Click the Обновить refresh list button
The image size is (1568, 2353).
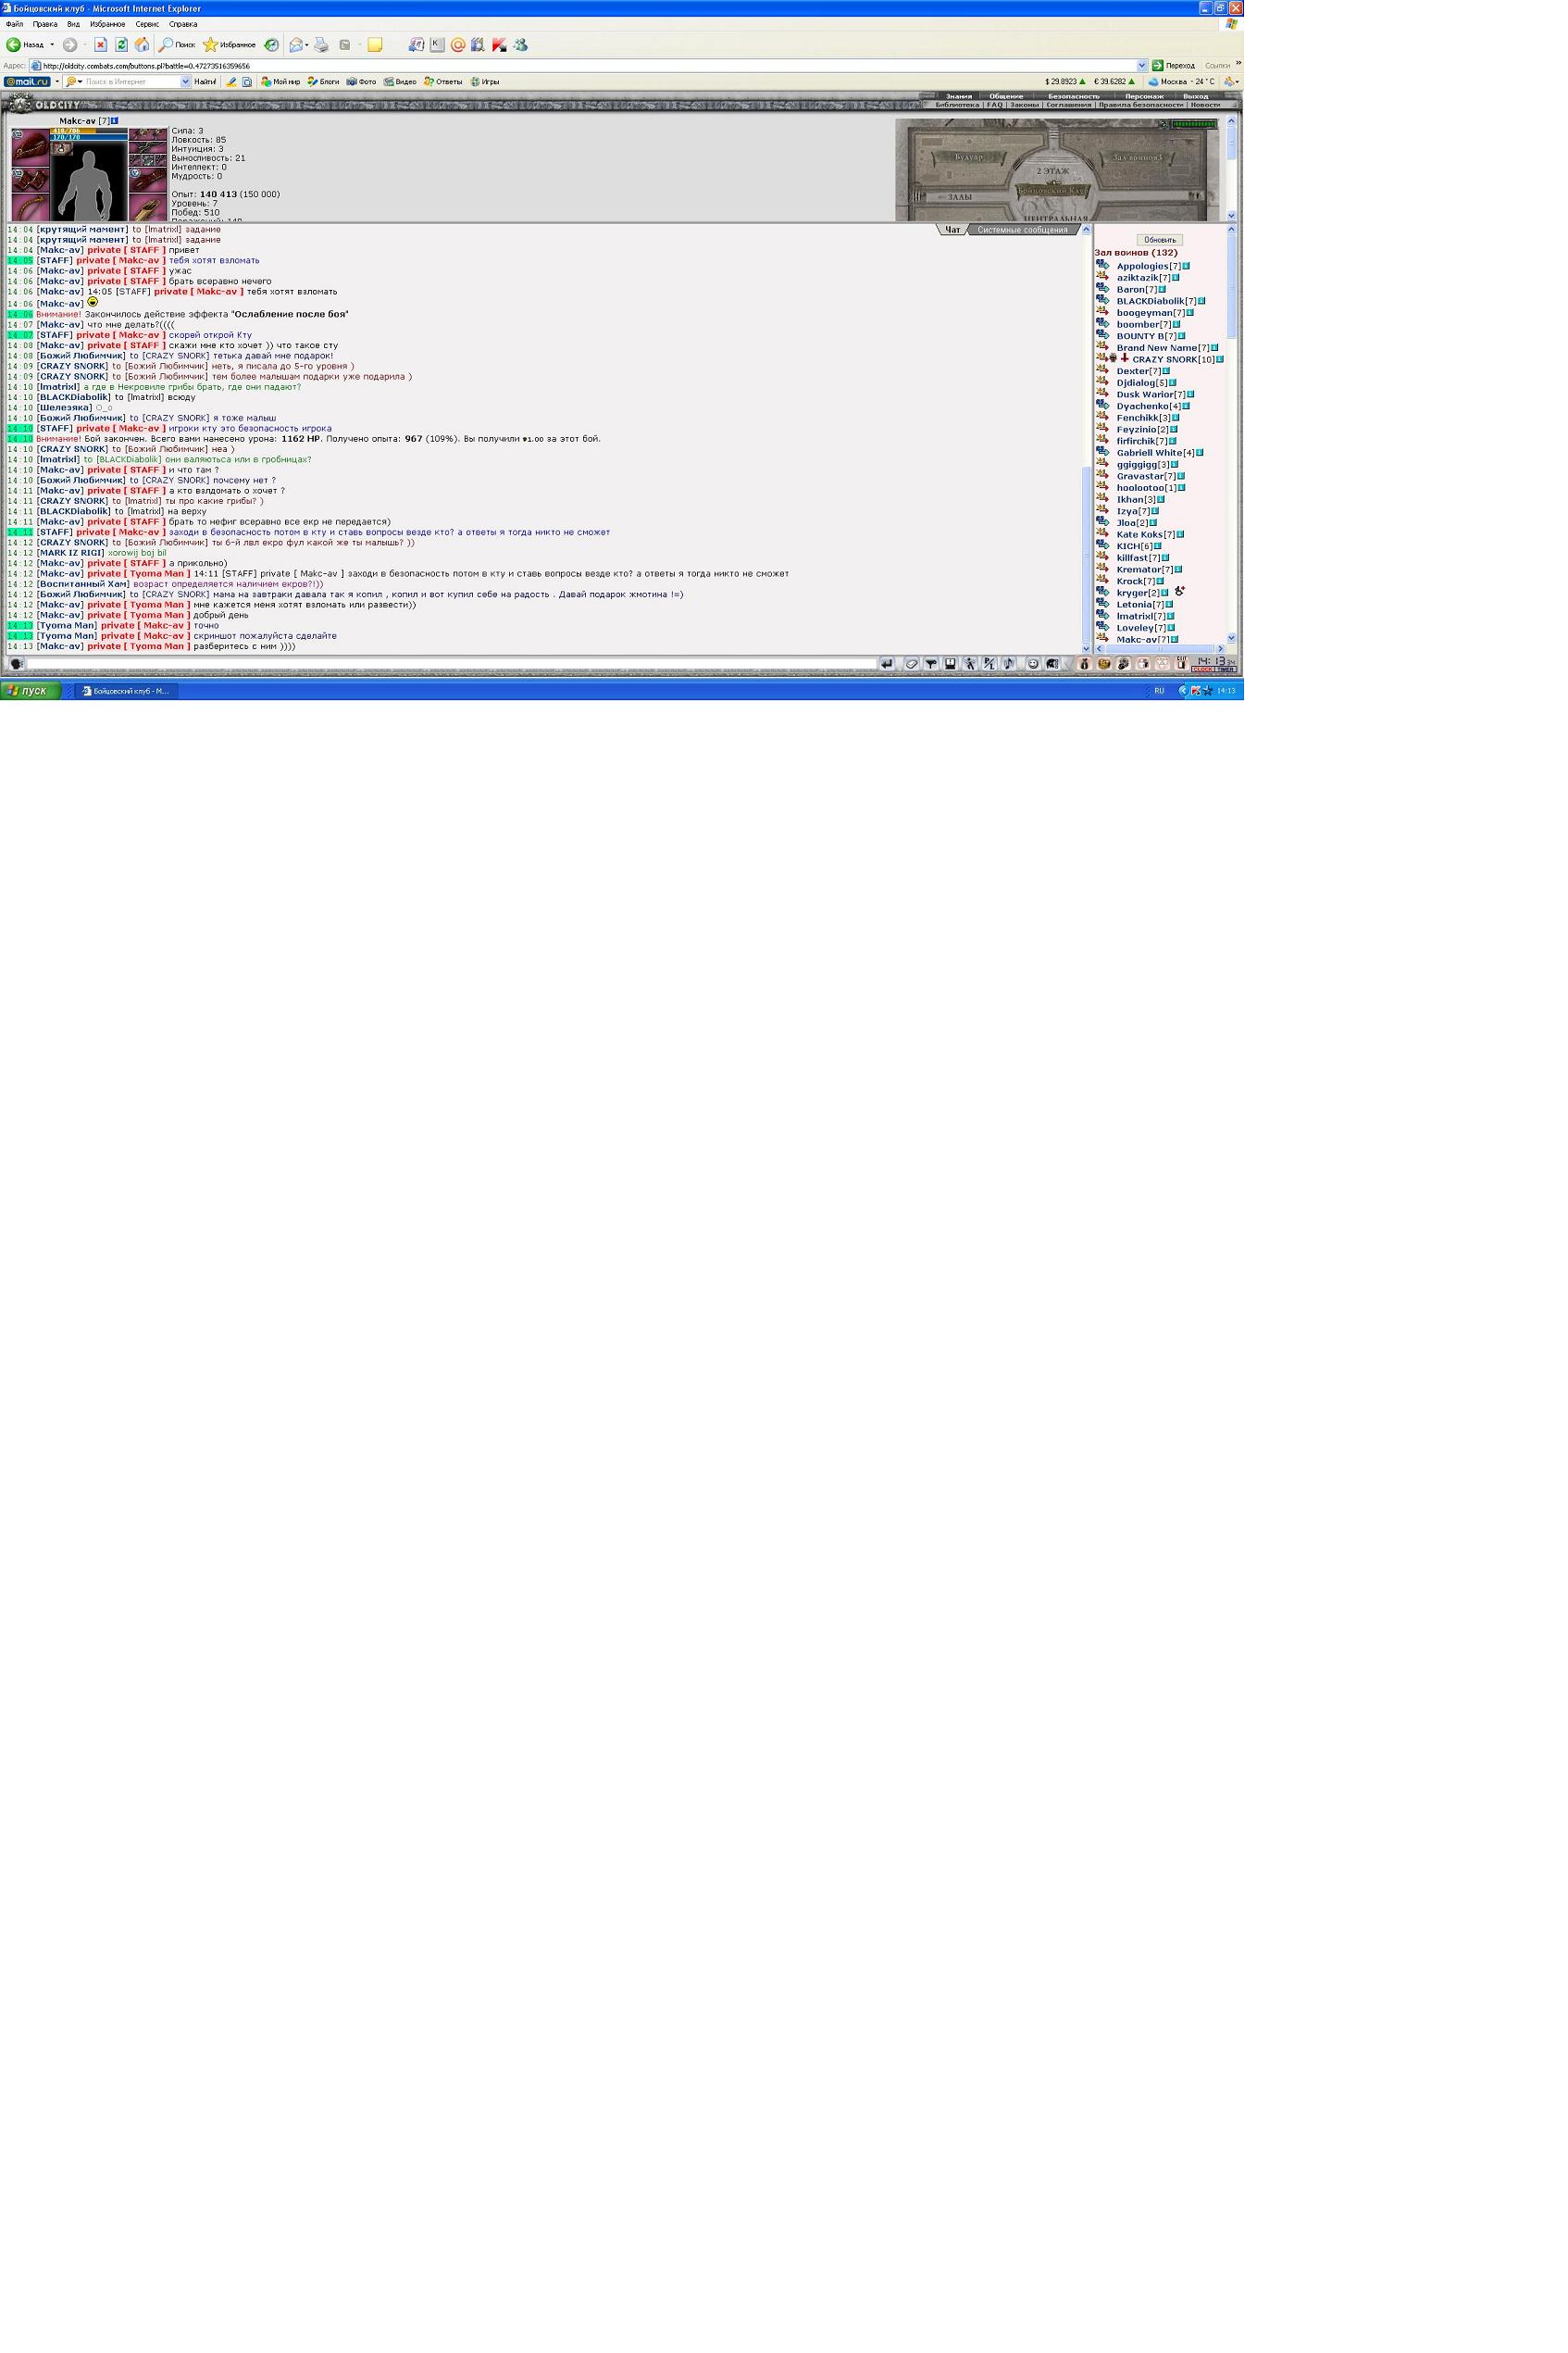coord(1160,240)
